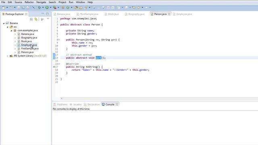Viewport: 258px width, 145px height.
Task: Expand the Banana.java tree node
Action: tap(15, 34)
